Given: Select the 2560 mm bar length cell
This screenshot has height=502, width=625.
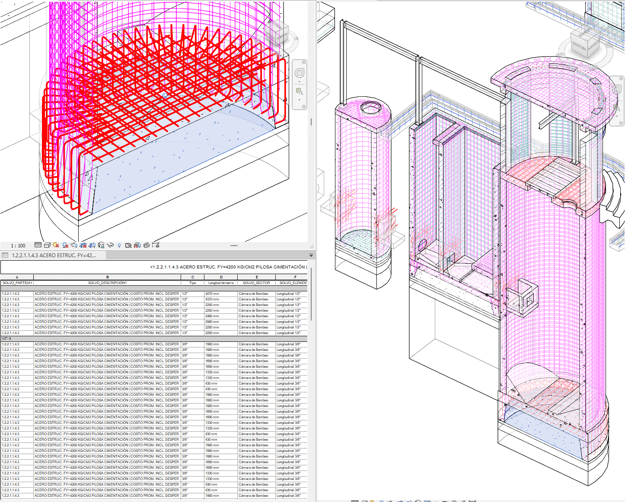Looking at the screenshot, I should pyautogui.click(x=221, y=322).
